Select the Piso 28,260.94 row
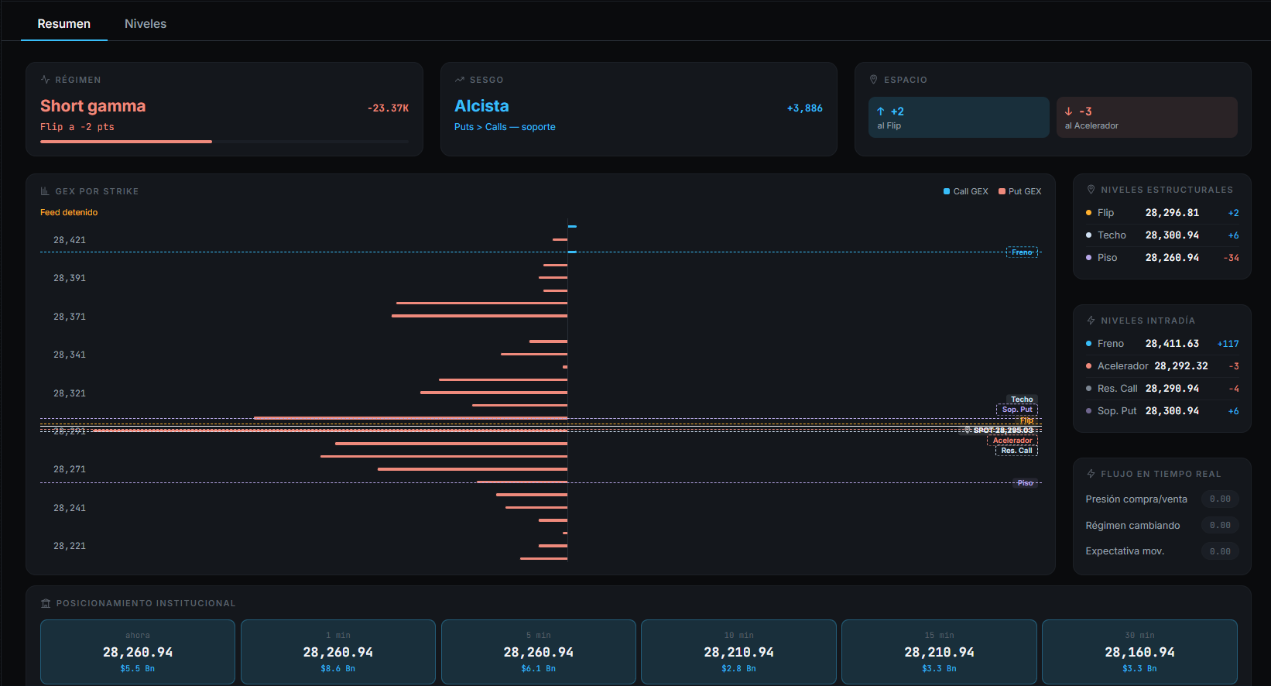 click(1162, 258)
